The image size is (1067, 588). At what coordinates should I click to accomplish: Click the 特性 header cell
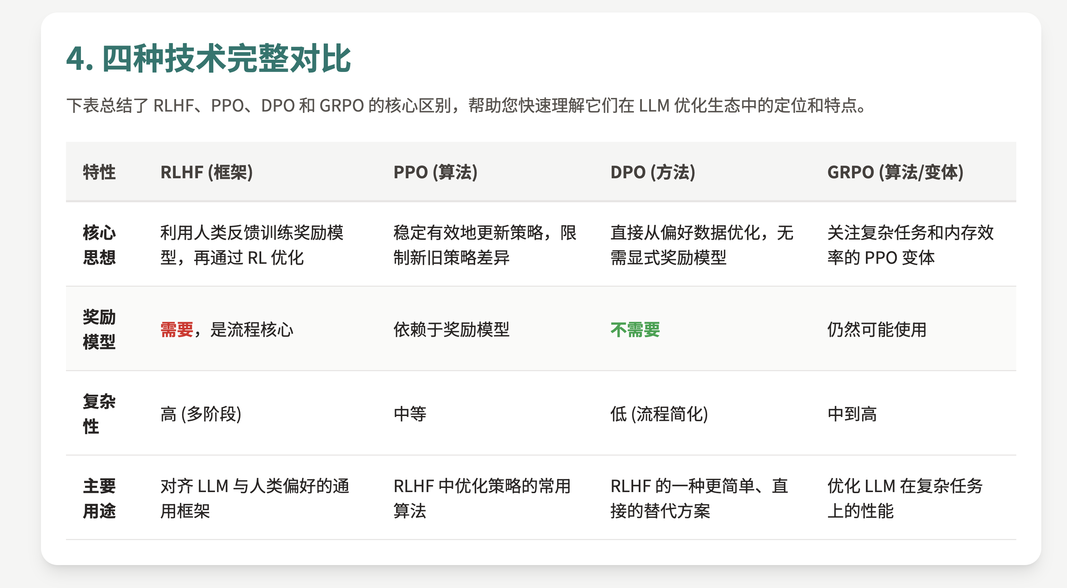tap(99, 173)
